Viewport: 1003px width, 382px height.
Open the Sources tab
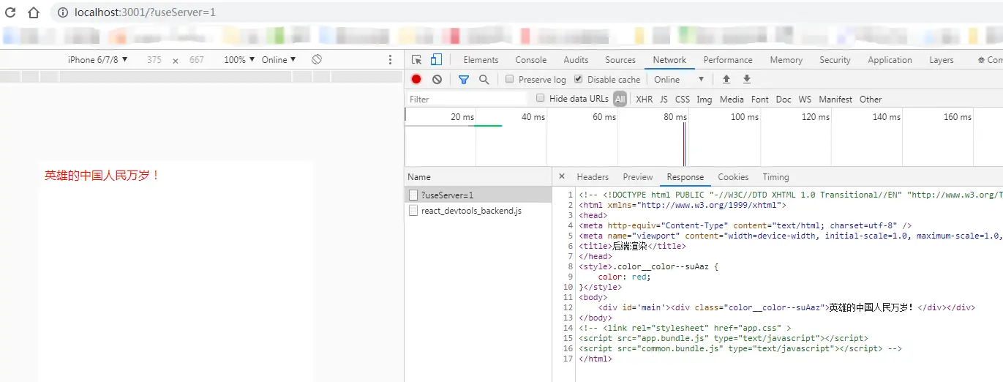point(620,60)
